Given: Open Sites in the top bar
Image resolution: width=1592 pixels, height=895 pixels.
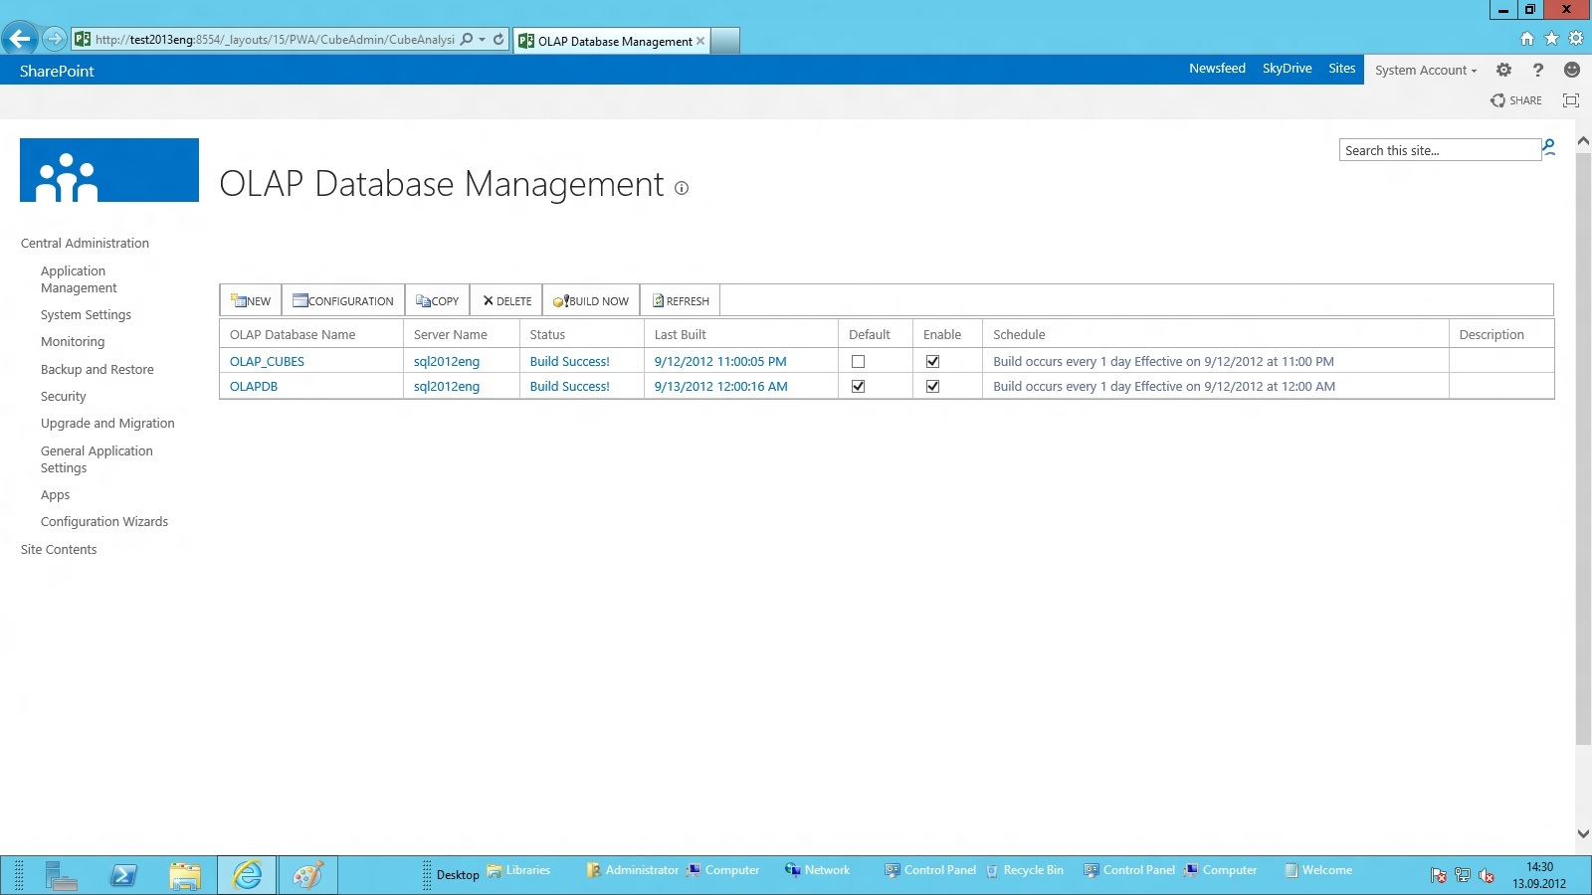Looking at the screenshot, I should [x=1341, y=69].
